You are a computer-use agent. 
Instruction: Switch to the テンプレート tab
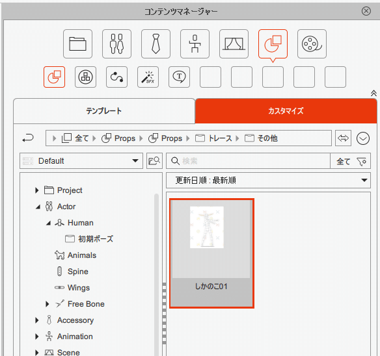[x=104, y=111]
